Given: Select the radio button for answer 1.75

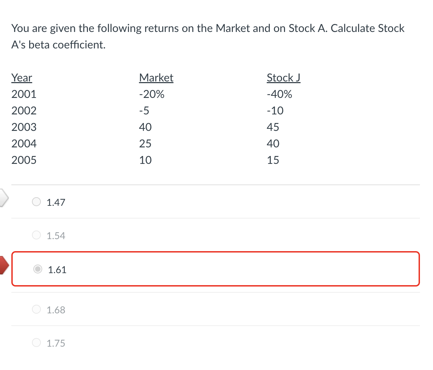Looking at the screenshot, I should coord(36,343).
